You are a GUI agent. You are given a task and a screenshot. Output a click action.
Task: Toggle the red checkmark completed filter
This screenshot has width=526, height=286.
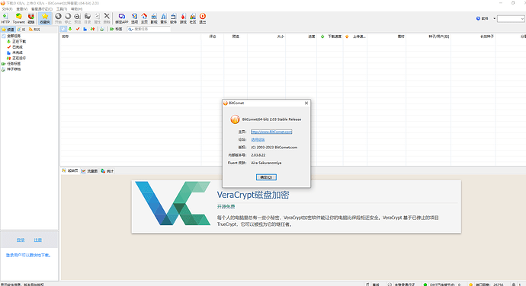tap(78, 29)
